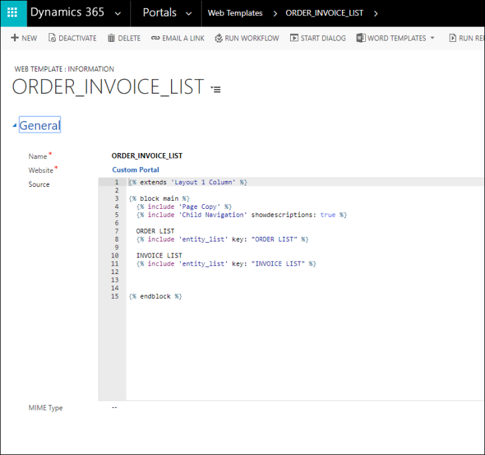
Task: Expand the Portals dropdown chevron
Action: [189, 13]
